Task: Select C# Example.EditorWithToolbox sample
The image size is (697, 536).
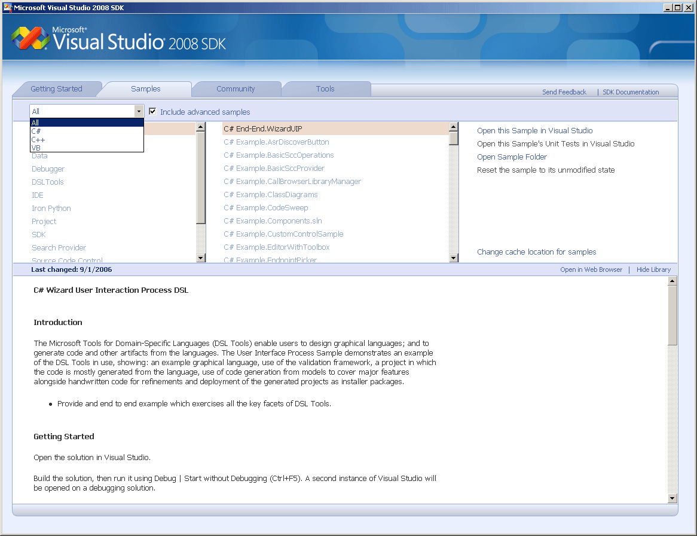Action: (x=277, y=247)
